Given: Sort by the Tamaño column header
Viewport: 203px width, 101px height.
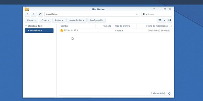Looking at the screenshot, I should [105, 26].
